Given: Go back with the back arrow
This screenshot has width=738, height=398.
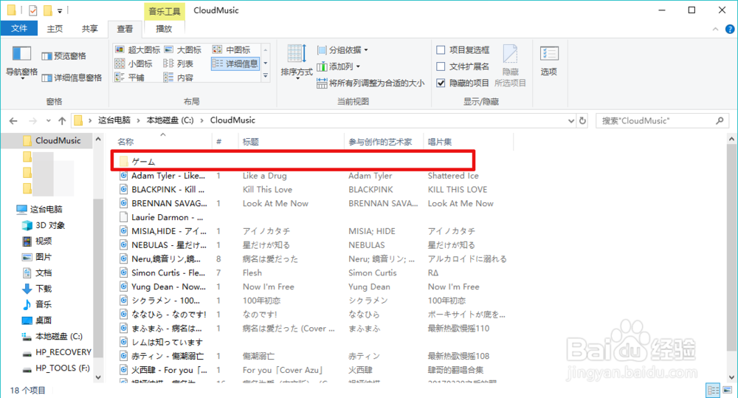Looking at the screenshot, I should pyautogui.click(x=13, y=121).
